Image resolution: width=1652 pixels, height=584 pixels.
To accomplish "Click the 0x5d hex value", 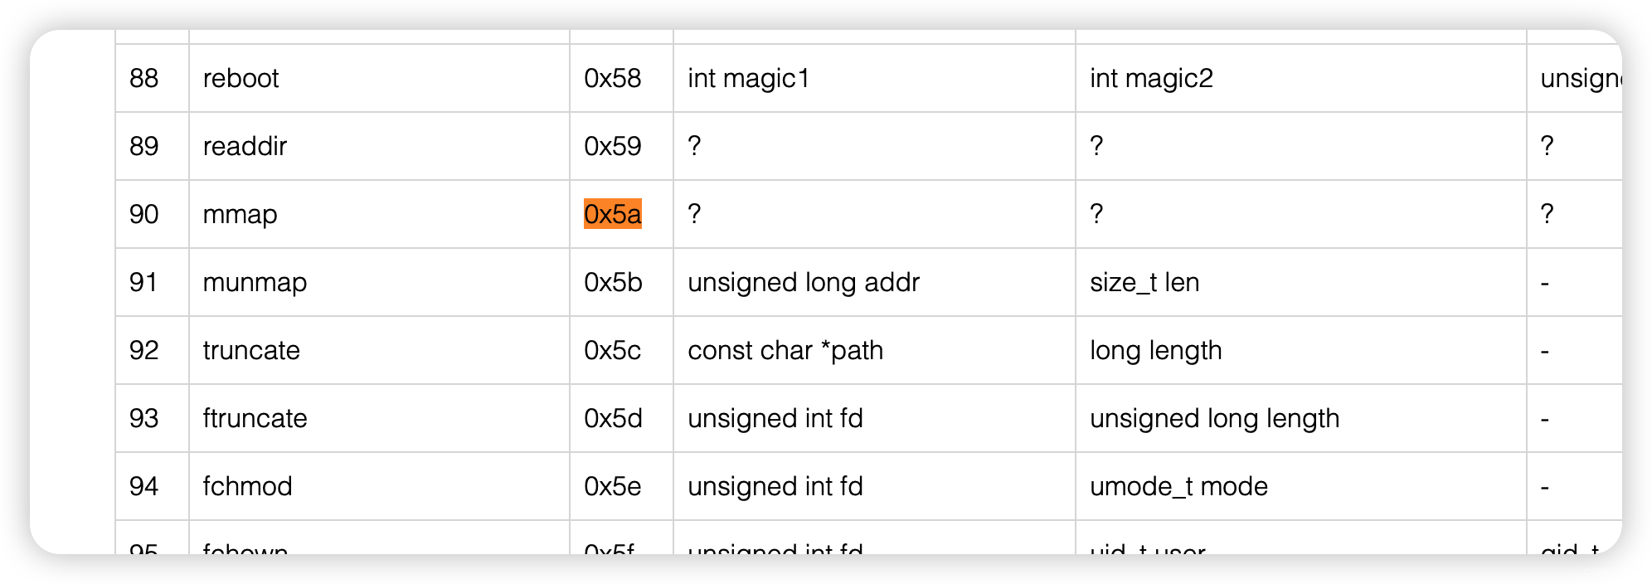I will 613,418.
